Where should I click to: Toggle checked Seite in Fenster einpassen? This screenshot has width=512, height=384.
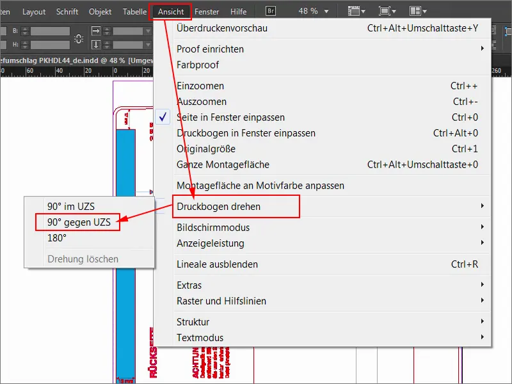click(327, 117)
